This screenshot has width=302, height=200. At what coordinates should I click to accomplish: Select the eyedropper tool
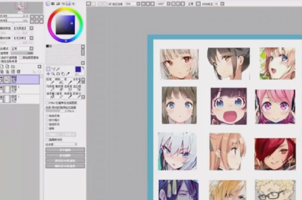[x=68, y=74]
